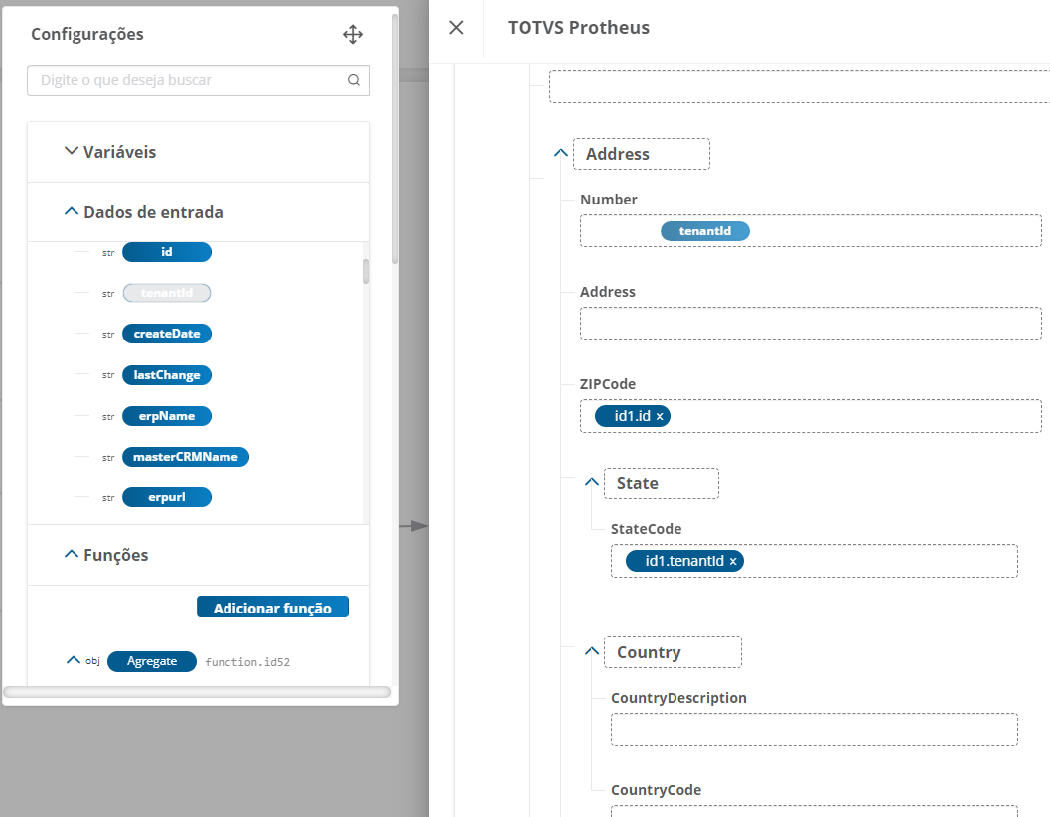The width and height of the screenshot is (1050, 817).
Task: Click the move panel crosshair icon
Action: tap(353, 34)
